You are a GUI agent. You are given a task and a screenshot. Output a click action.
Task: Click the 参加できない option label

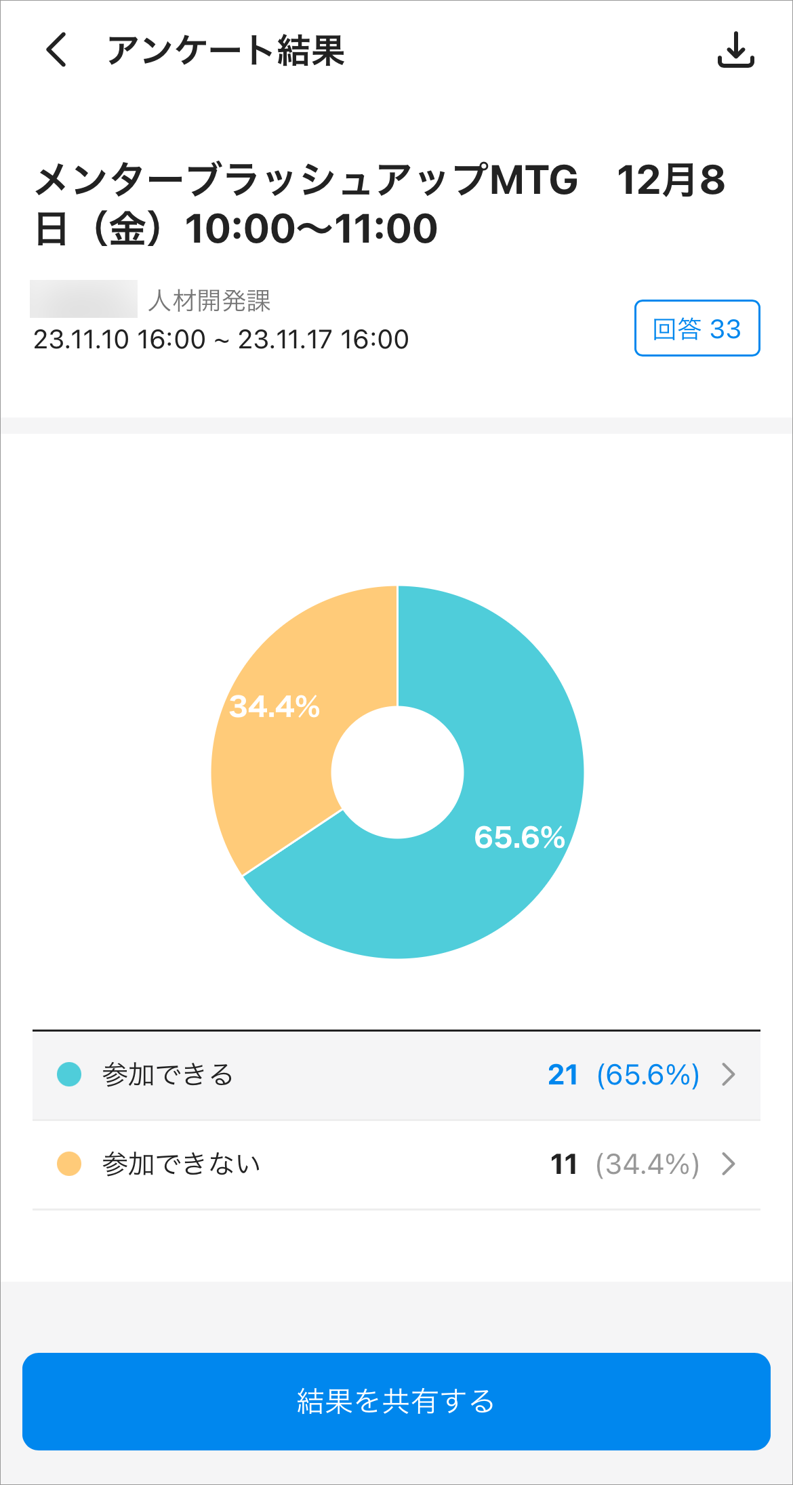tap(181, 1164)
